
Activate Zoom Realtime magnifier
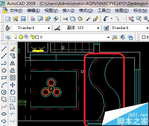pos(139,19)
